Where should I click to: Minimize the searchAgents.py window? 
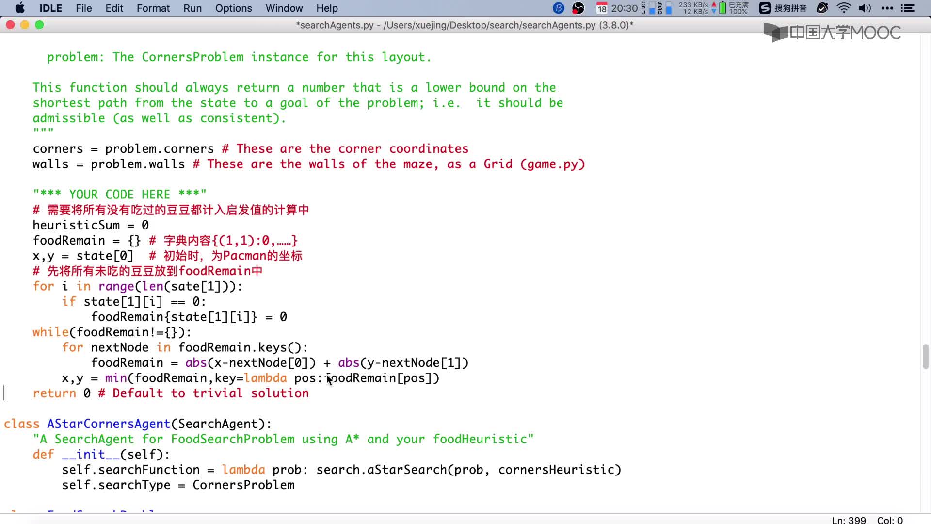tap(25, 25)
